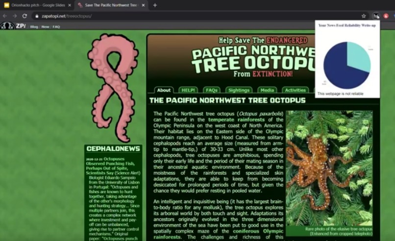The image size is (395, 241).
Task: Open the Sightings tab
Action: coord(239,90)
